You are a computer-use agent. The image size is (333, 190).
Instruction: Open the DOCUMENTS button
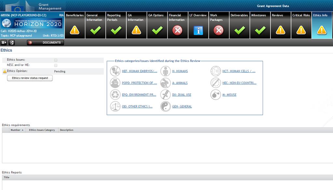tap(46, 43)
